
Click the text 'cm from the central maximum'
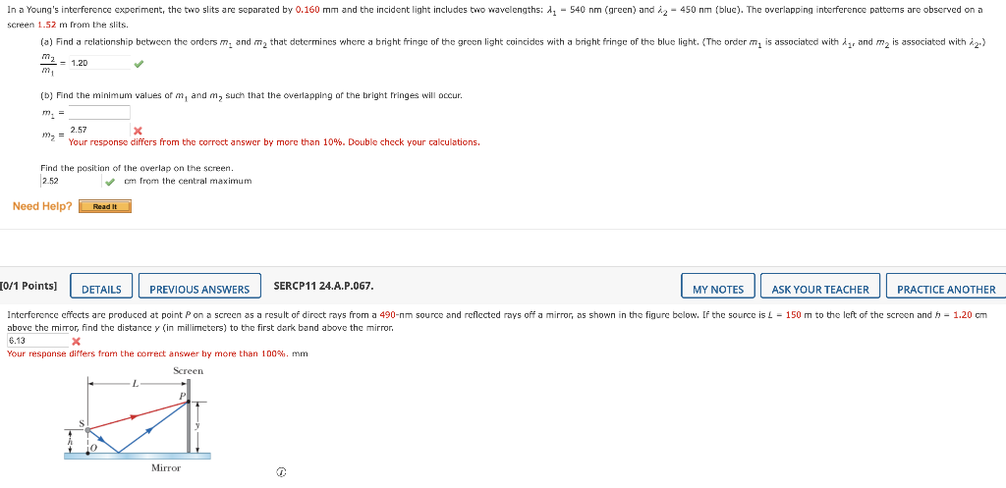tap(188, 181)
